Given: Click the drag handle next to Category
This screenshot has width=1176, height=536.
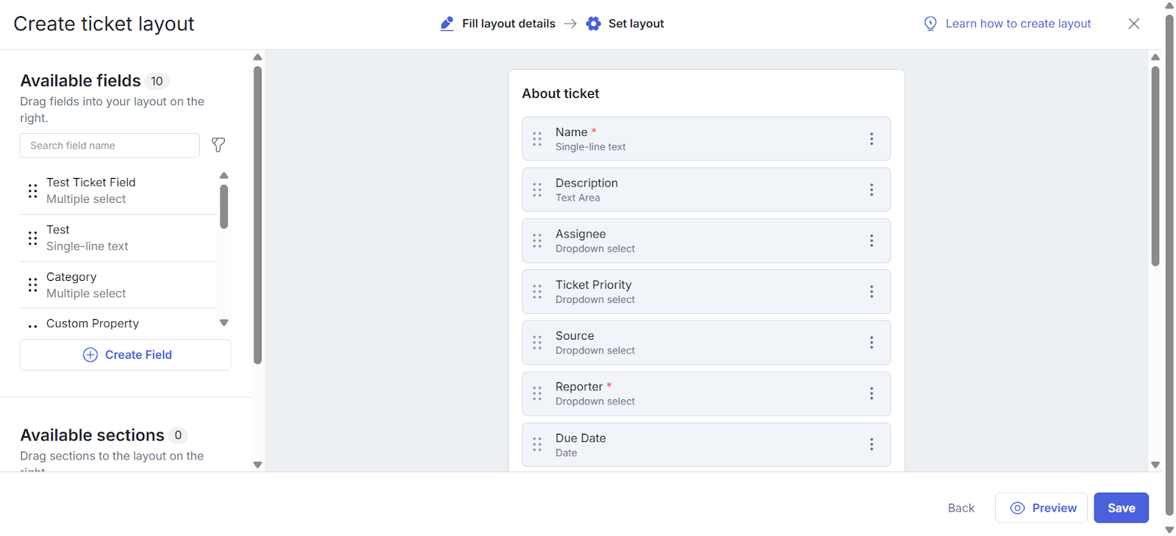Looking at the screenshot, I should pos(33,285).
